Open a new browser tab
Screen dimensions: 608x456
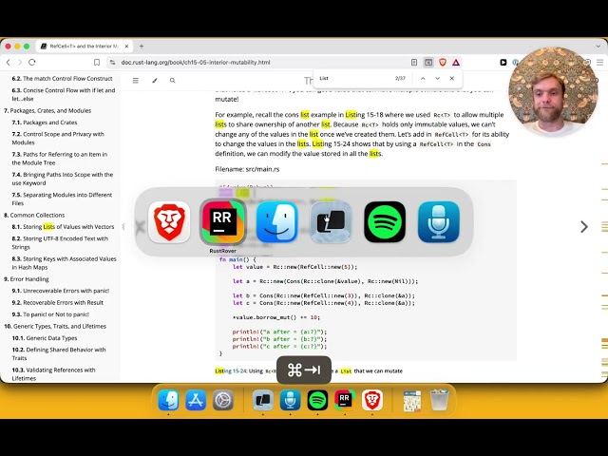(x=142, y=46)
